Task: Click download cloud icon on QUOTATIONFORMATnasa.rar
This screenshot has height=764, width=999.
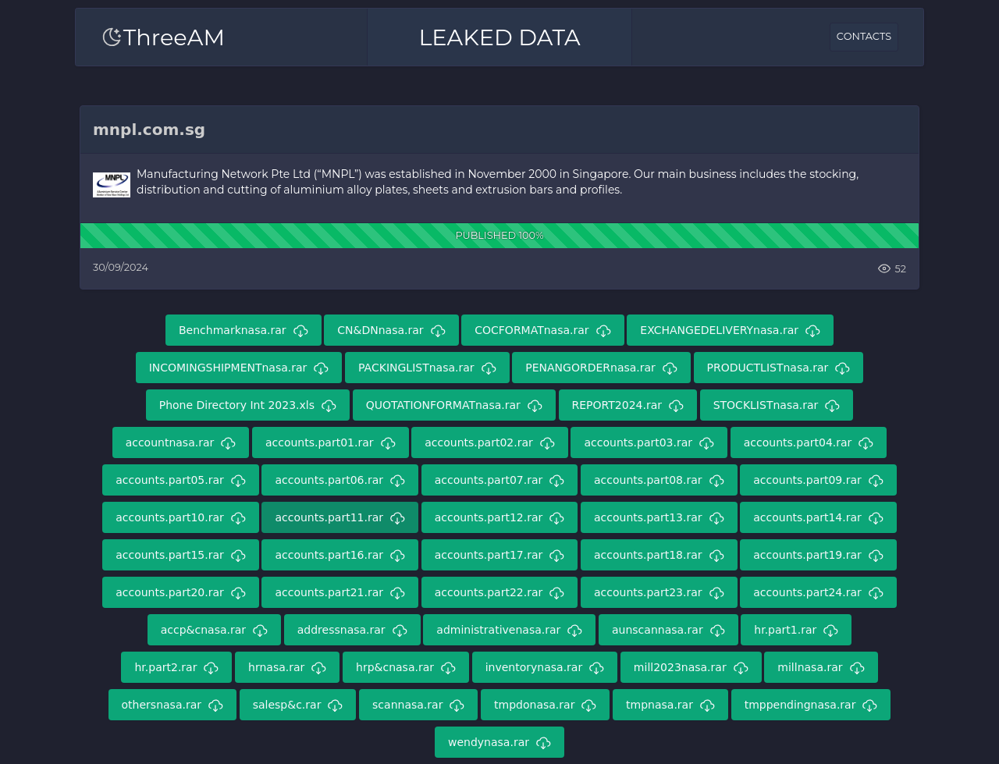Action: (x=535, y=406)
